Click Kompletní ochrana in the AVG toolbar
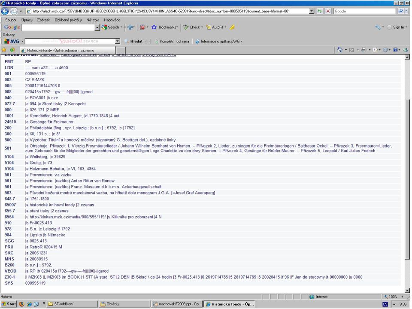The width and height of the screenshot is (412, 309). pyautogui.click(x=172, y=41)
